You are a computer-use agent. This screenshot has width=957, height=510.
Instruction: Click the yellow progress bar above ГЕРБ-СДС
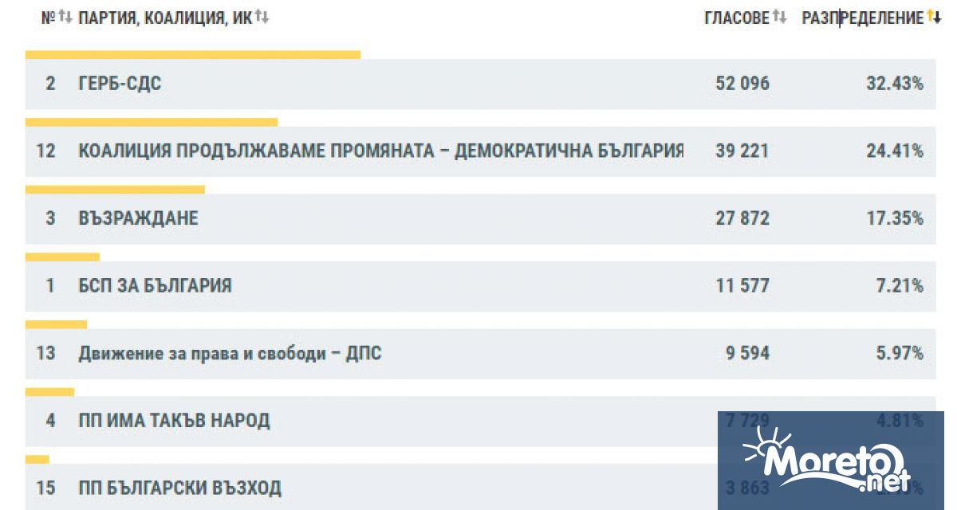194,55
